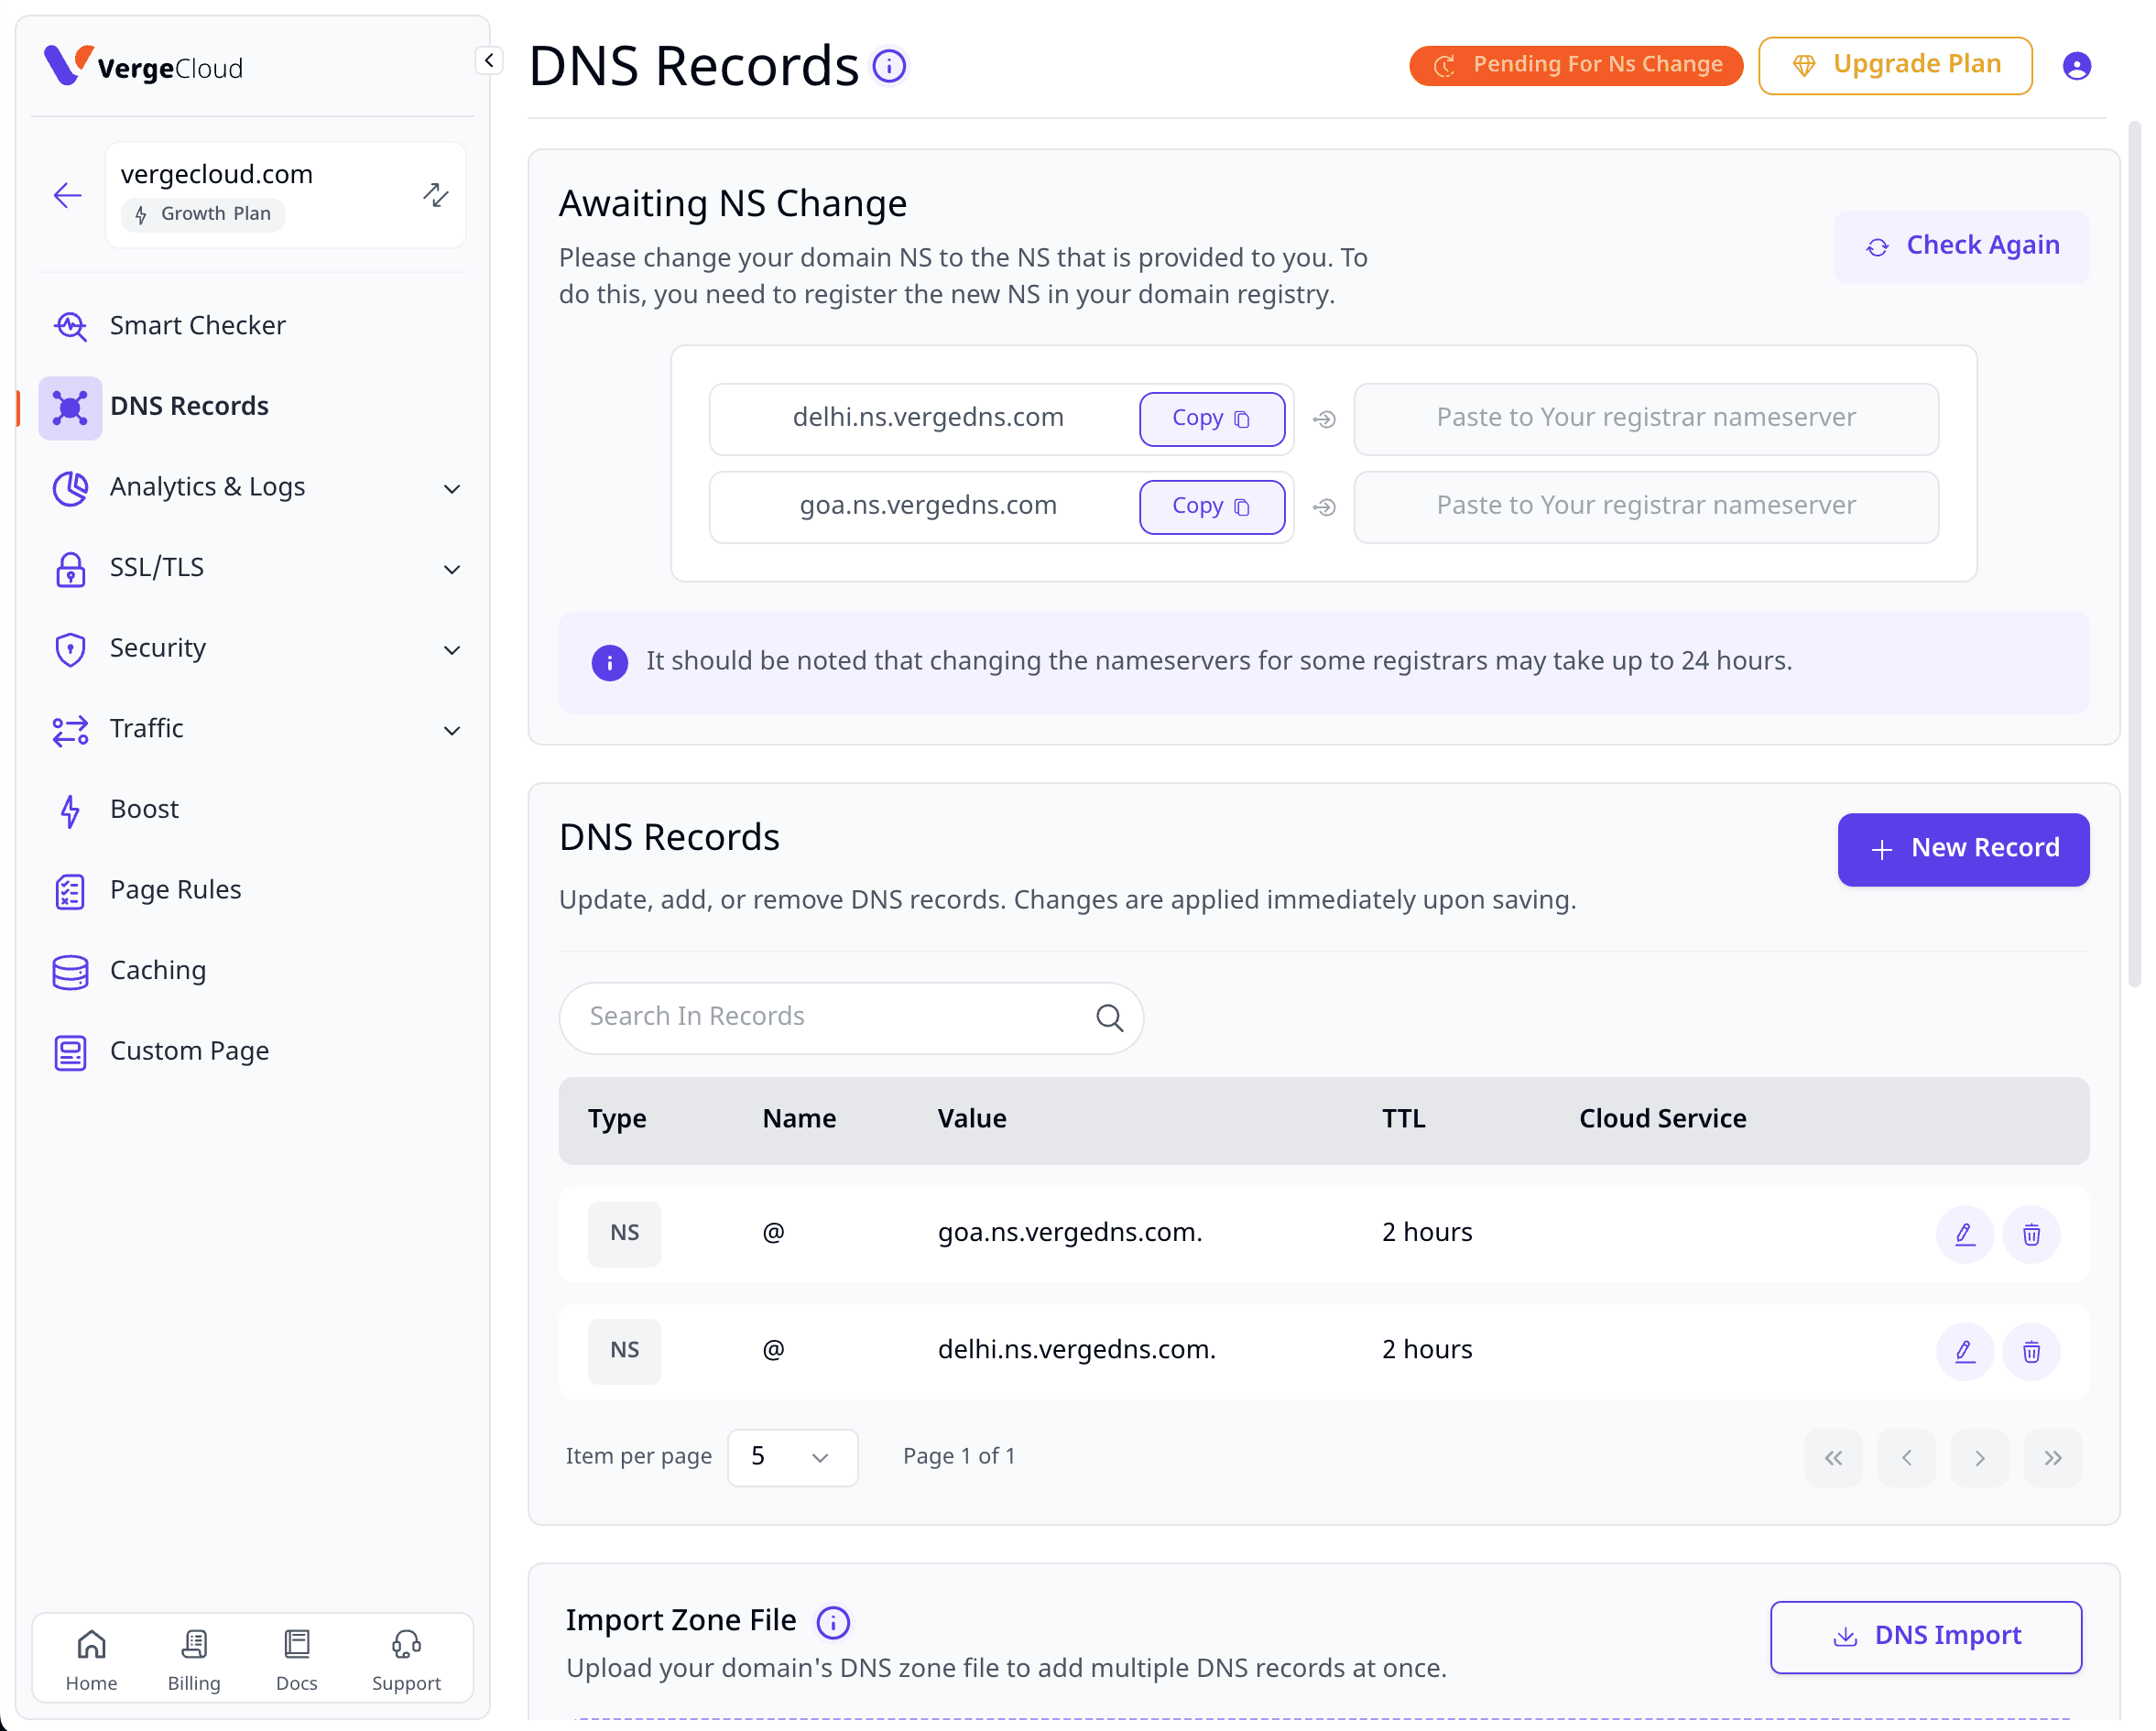
Task: Go to the next page of records
Action: coord(1978,1457)
